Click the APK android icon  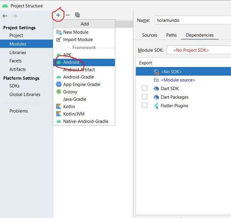pyautogui.click(x=59, y=55)
